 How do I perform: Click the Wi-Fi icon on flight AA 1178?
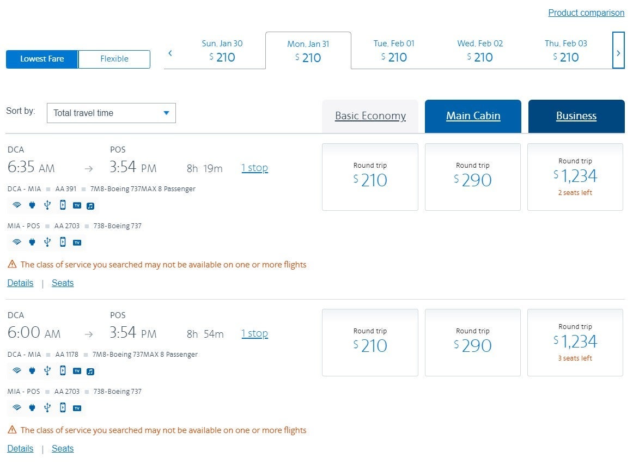(17, 371)
